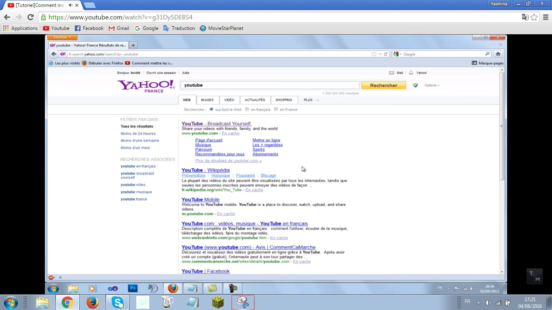Expand the PLUS tab dropdown
552x310 pixels.
pos(311,100)
